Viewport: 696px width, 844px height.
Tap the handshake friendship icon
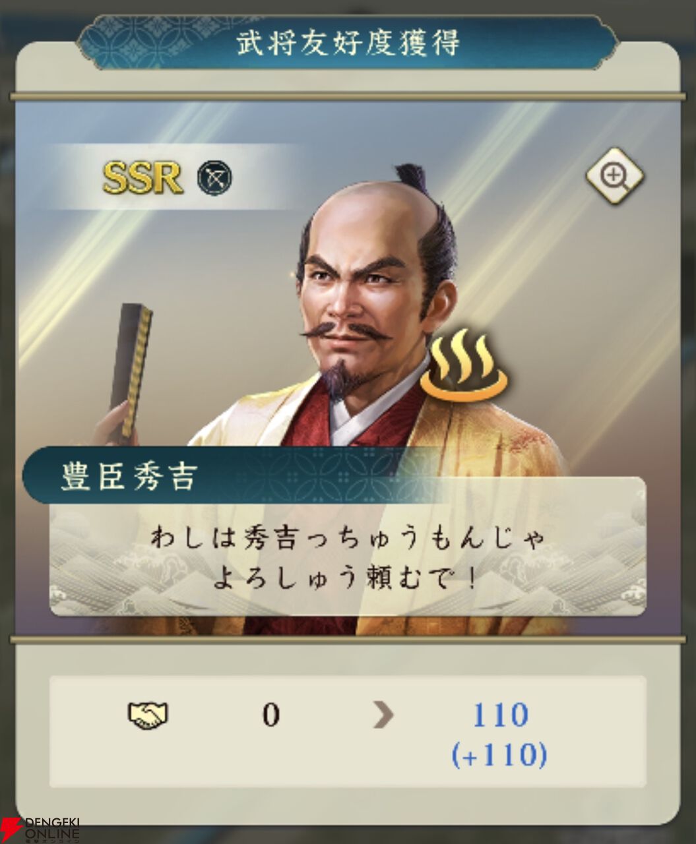point(148,715)
